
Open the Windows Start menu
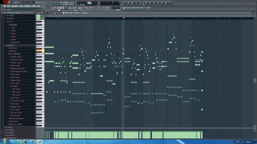[4, 141]
